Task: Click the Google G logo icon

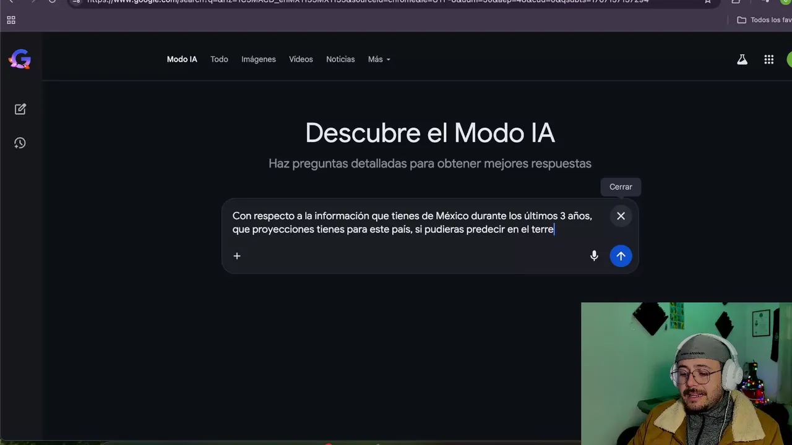Action: [20, 59]
